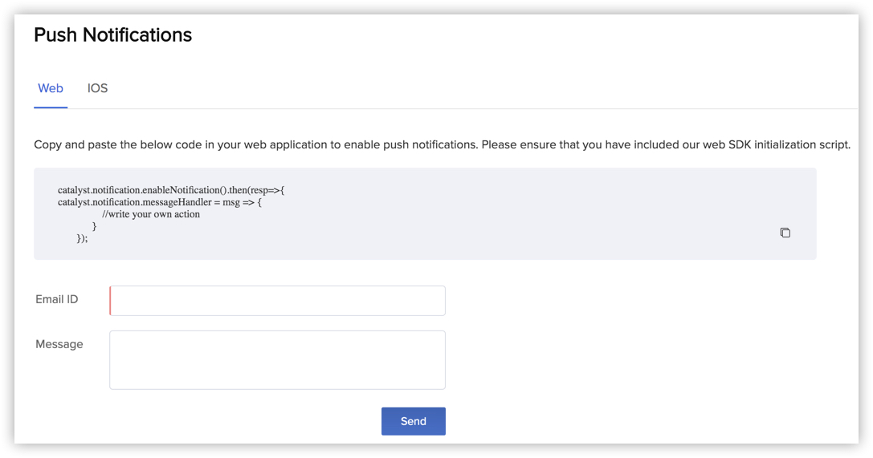Click the enableNotification code line
The height and width of the screenshot is (458, 873).
[x=171, y=190]
